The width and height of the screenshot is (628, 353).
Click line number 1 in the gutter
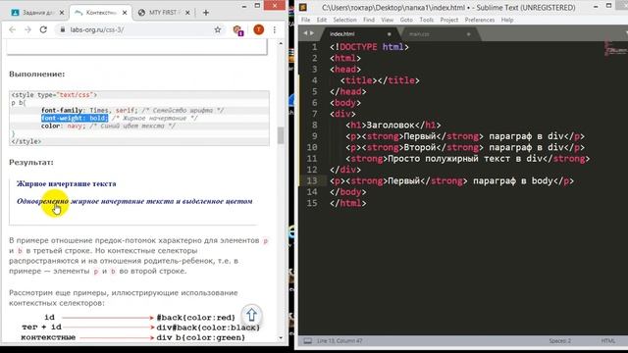click(315, 47)
